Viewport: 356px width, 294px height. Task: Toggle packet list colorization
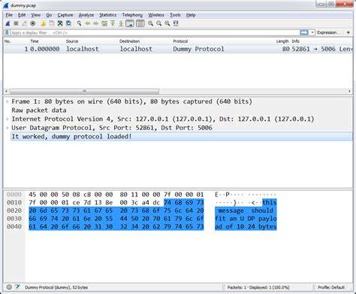point(140,23)
